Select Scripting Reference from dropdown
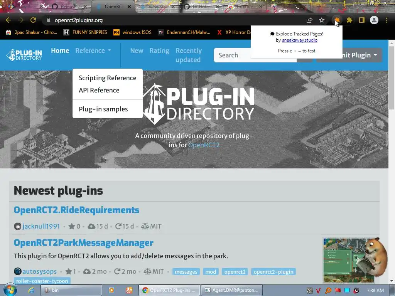 108,78
